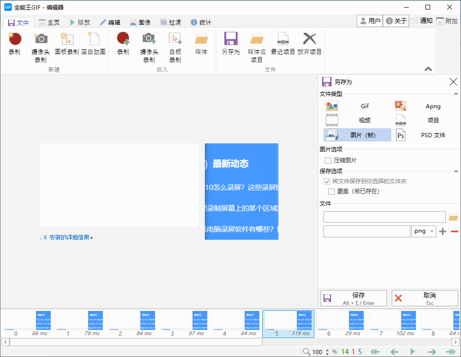Click the 取消 cancel button
The image size is (461, 357).
click(425, 298)
